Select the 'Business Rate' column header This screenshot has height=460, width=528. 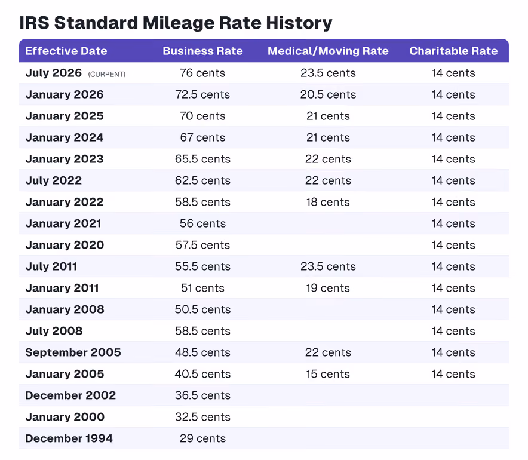[202, 51]
